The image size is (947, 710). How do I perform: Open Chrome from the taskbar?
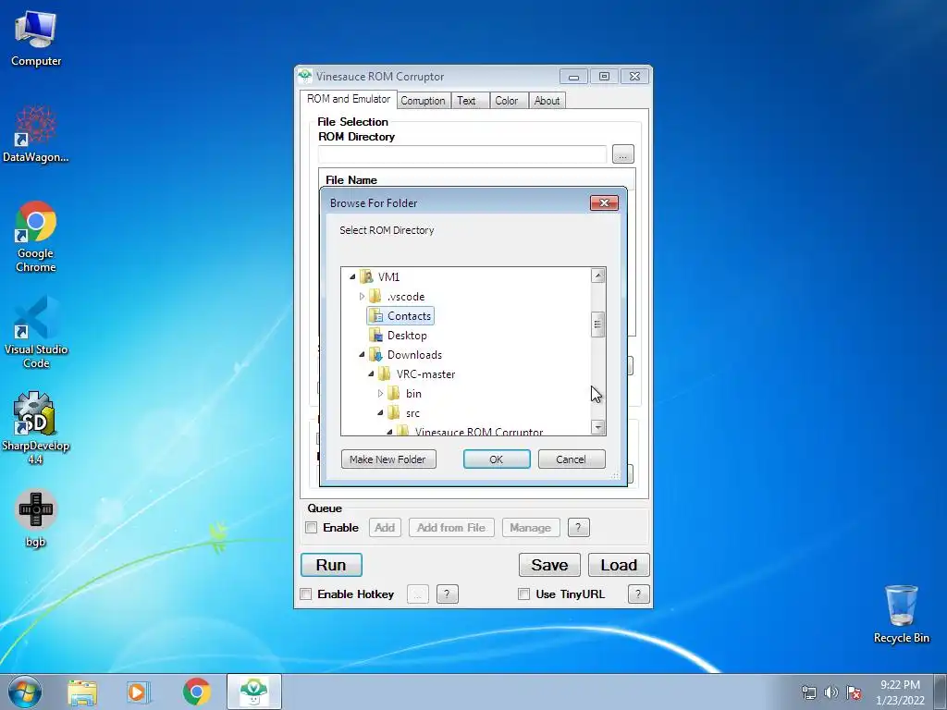click(x=196, y=692)
